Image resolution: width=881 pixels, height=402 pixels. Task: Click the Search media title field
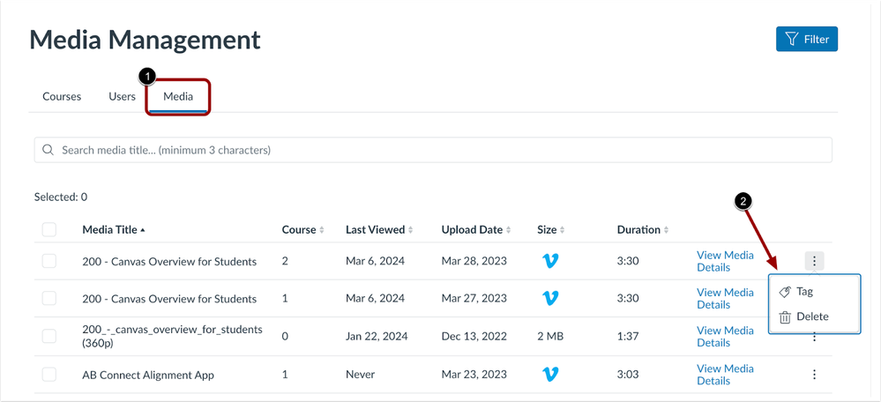click(x=432, y=150)
